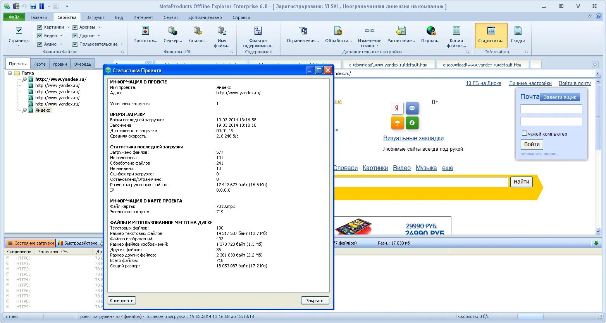606x323 pixels.
Task: Click the red Я Yandex icon
Action: point(397,108)
